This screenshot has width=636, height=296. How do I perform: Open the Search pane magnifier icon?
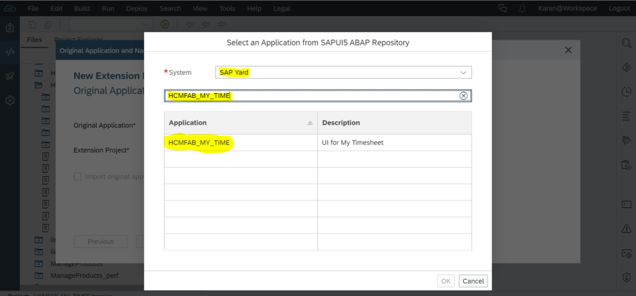[x=626, y=43]
